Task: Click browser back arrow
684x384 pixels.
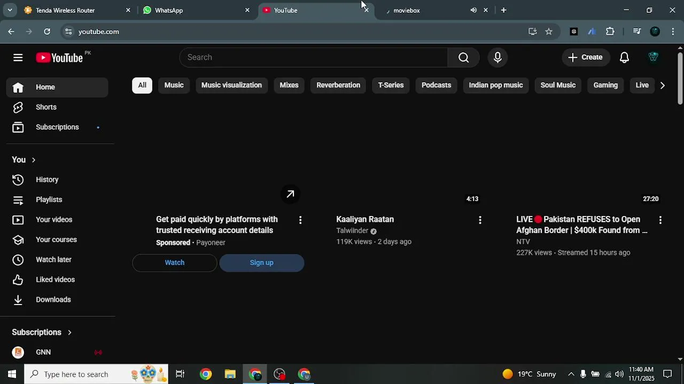Action: [11, 31]
